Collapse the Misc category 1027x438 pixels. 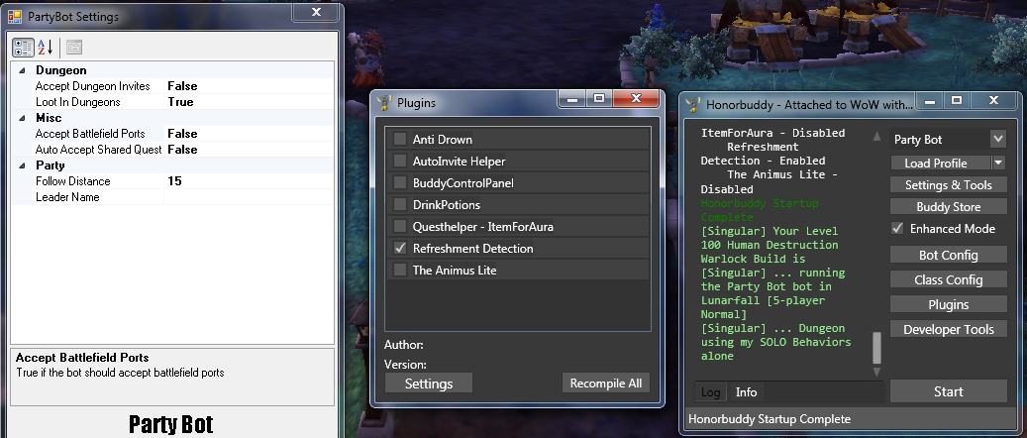click(x=22, y=118)
